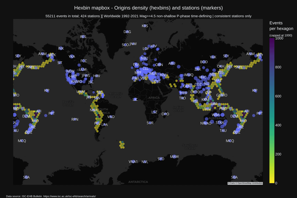The height and width of the screenshot is (198, 297).
Task: Click the RPN station in the Pacific
Action: (x=75, y=119)
